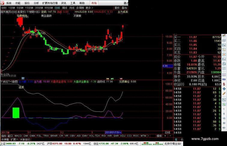Open the 功能 menu

[x=18, y=3]
